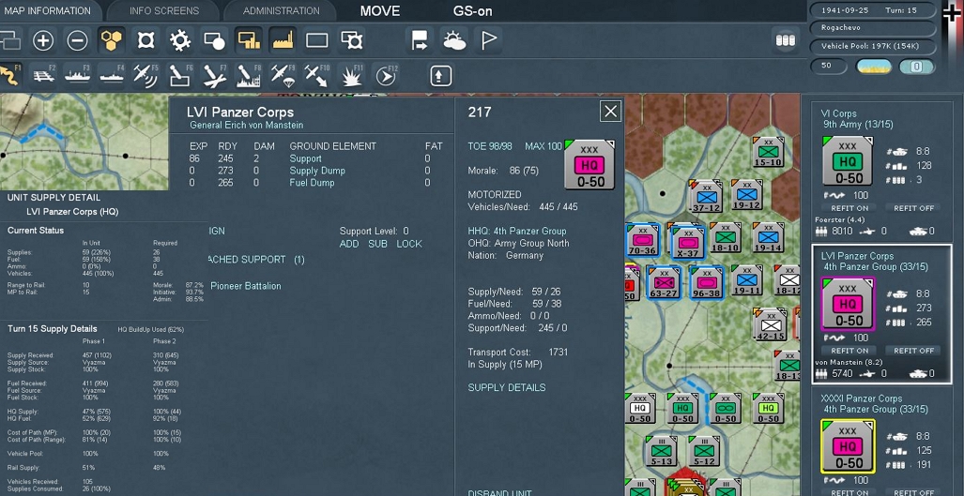Select the naval transport mode F3 icon
This screenshot has width=964, height=496.
point(78,76)
